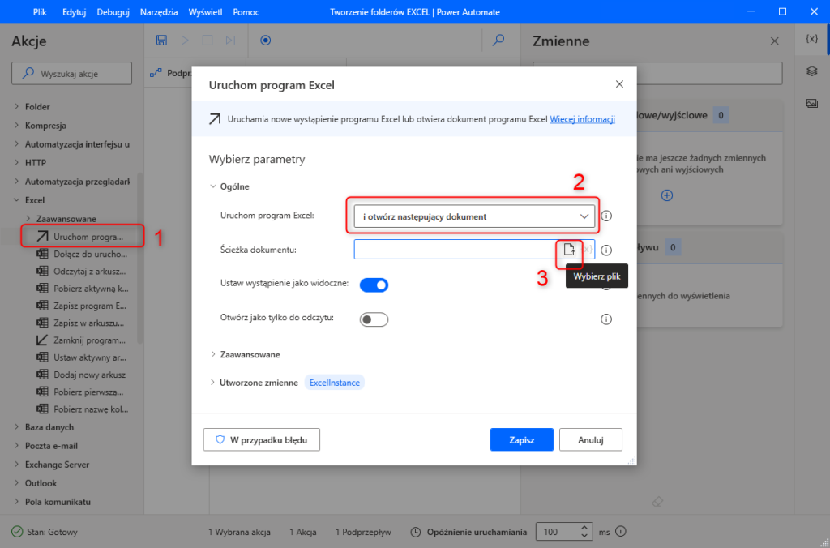Open the Więcej informacji link
Screen dimensions: 830x548
tap(582, 119)
